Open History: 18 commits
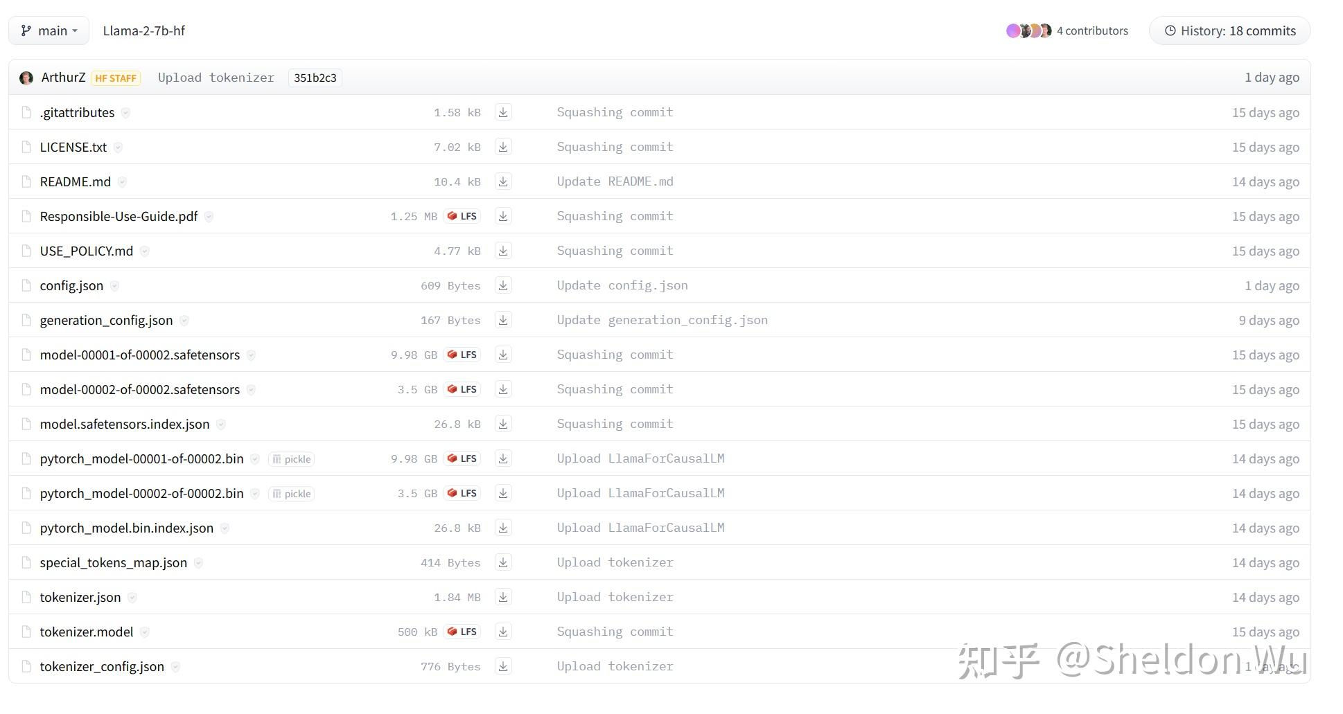This screenshot has width=1343, height=714. click(1229, 30)
